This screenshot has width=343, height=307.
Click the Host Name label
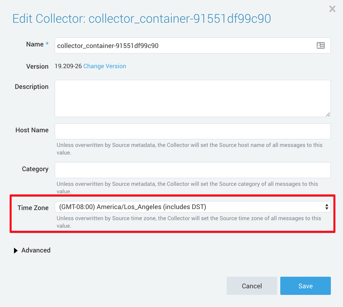(x=32, y=130)
